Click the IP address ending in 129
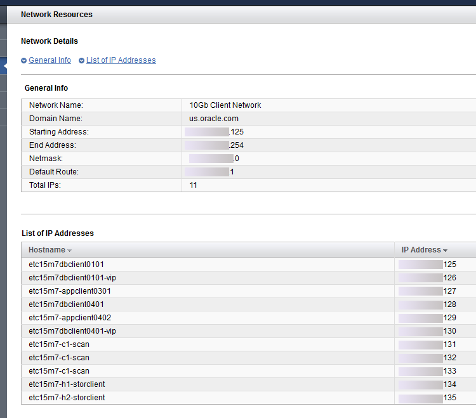The width and height of the screenshot is (476, 418). (427, 318)
